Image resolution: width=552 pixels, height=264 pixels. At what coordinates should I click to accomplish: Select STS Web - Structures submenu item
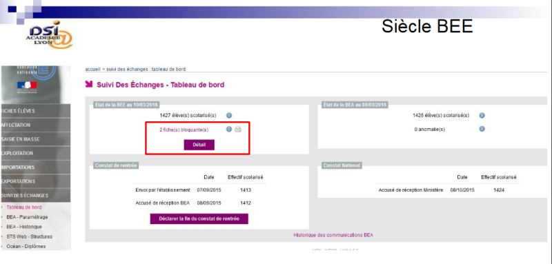coord(30,236)
